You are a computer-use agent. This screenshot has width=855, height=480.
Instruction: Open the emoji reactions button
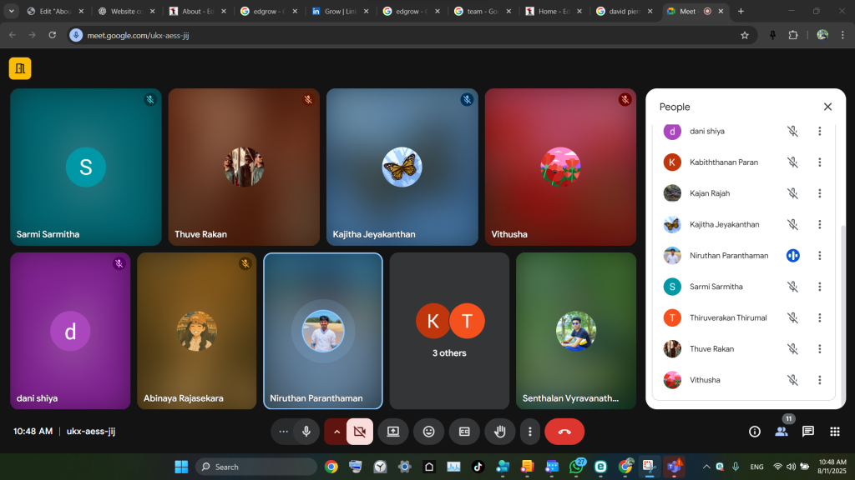[x=428, y=432]
